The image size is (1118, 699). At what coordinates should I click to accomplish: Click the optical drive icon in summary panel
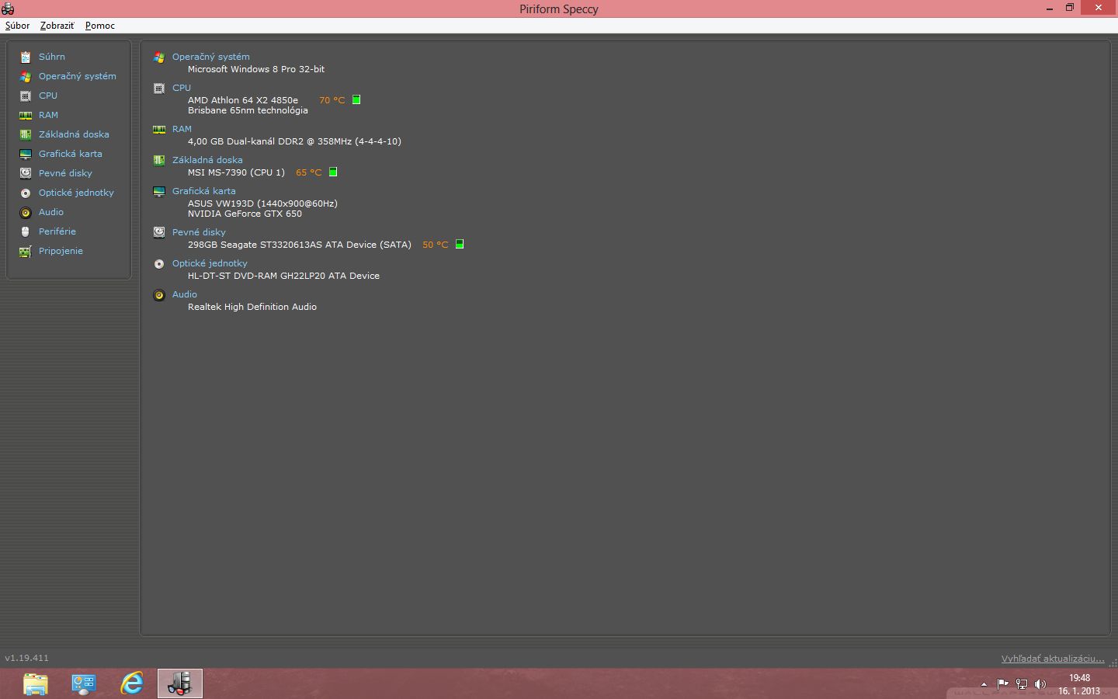click(x=159, y=263)
